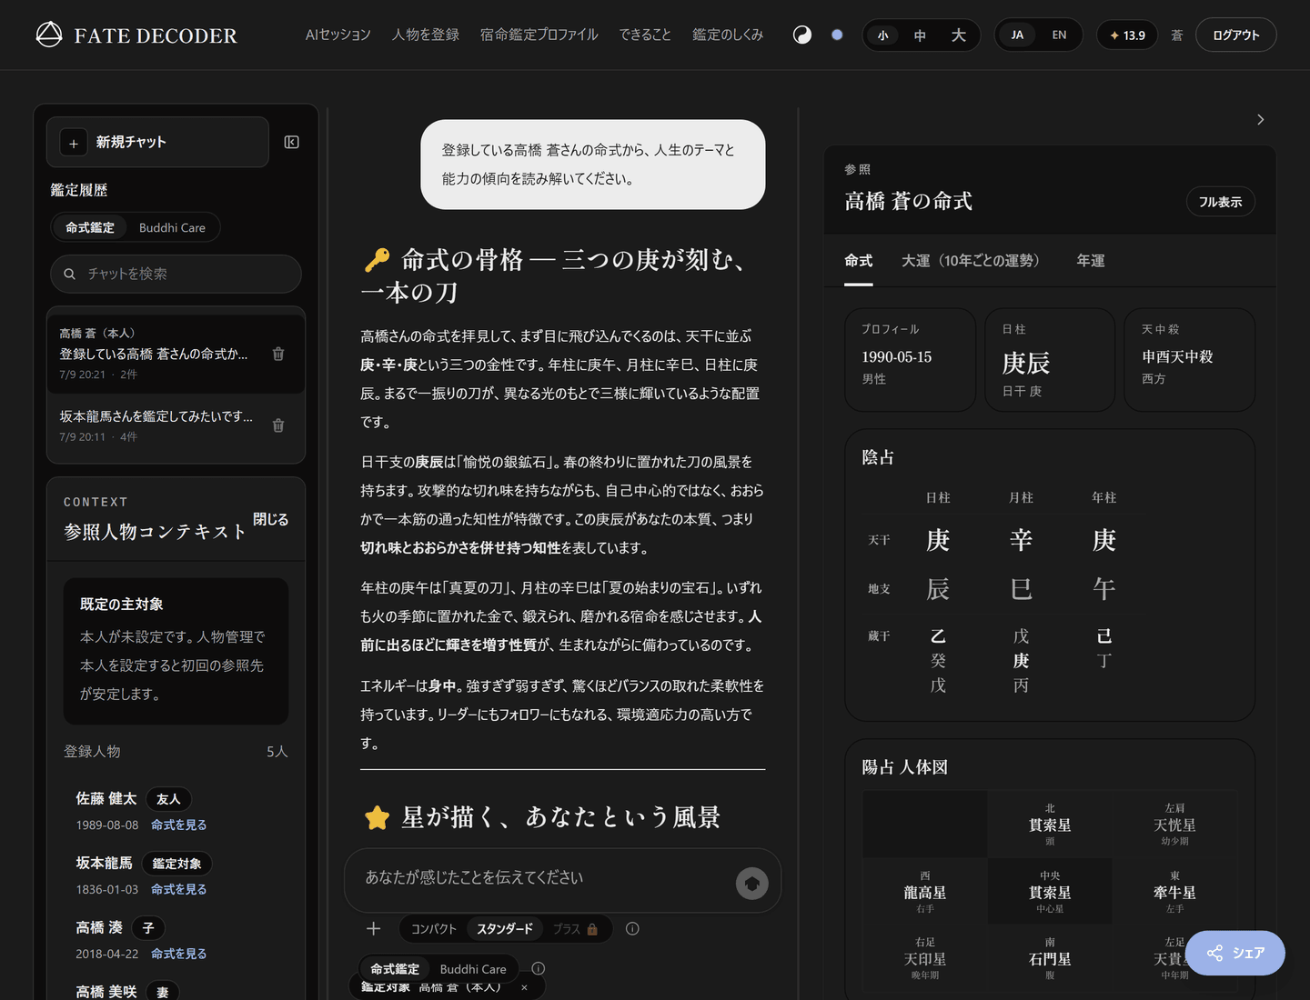Click the 鑑定対象 tag on 坂本龍馬
Image resolution: width=1310 pixels, height=1000 pixels.
click(x=177, y=864)
